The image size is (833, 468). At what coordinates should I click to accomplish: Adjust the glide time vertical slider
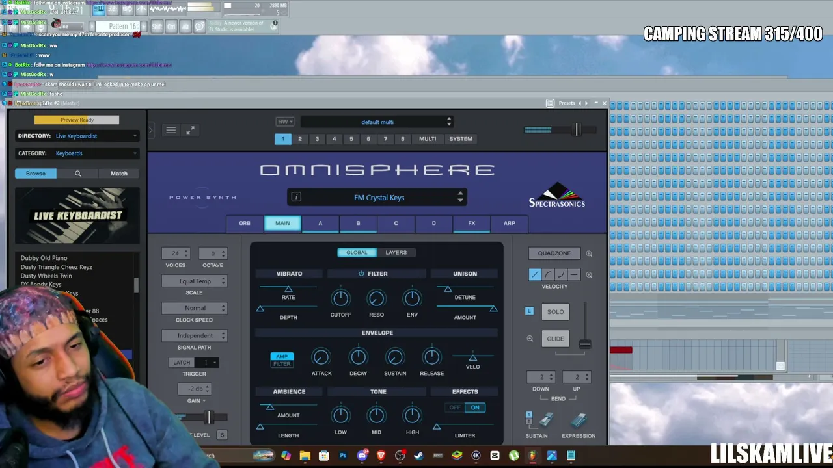pyautogui.click(x=585, y=344)
